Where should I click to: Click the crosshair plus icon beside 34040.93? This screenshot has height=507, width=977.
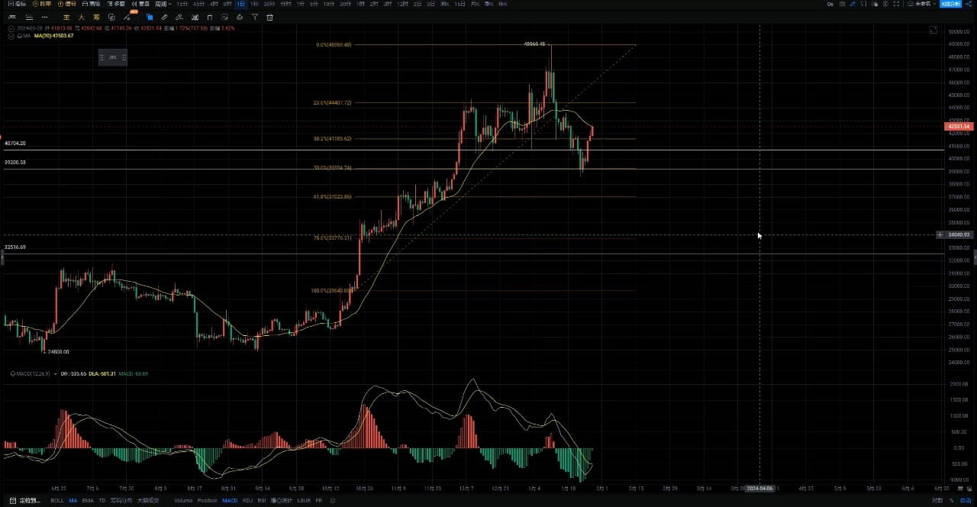point(940,235)
